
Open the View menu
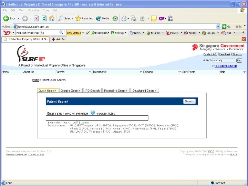[x=22, y=10]
